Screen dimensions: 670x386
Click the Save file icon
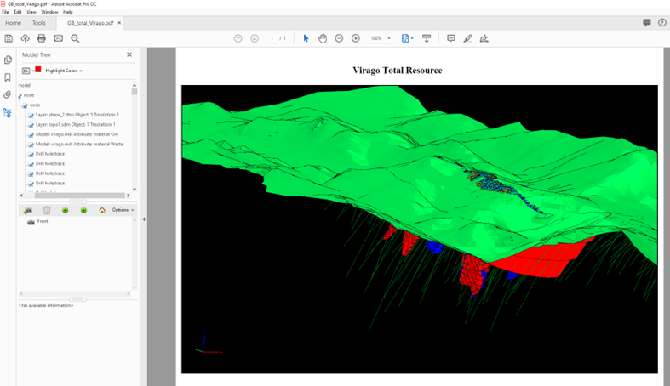[x=9, y=38]
